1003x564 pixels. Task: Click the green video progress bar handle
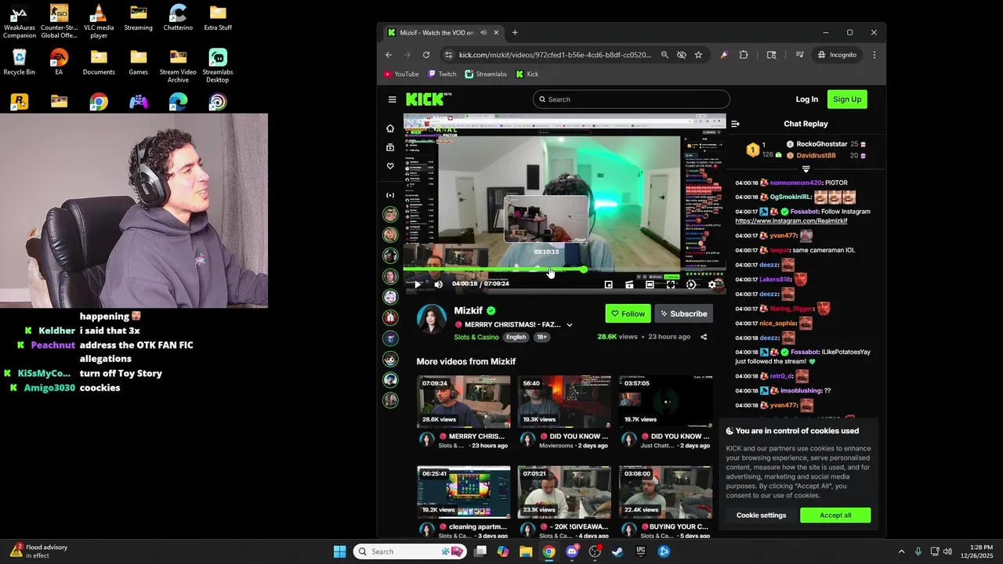pos(584,269)
